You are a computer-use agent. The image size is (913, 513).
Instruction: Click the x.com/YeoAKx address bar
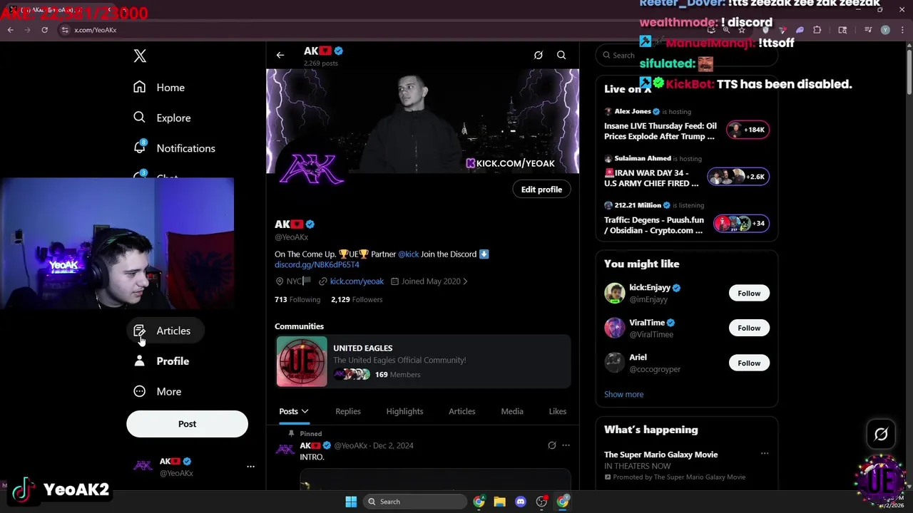click(x=96, y=30)
